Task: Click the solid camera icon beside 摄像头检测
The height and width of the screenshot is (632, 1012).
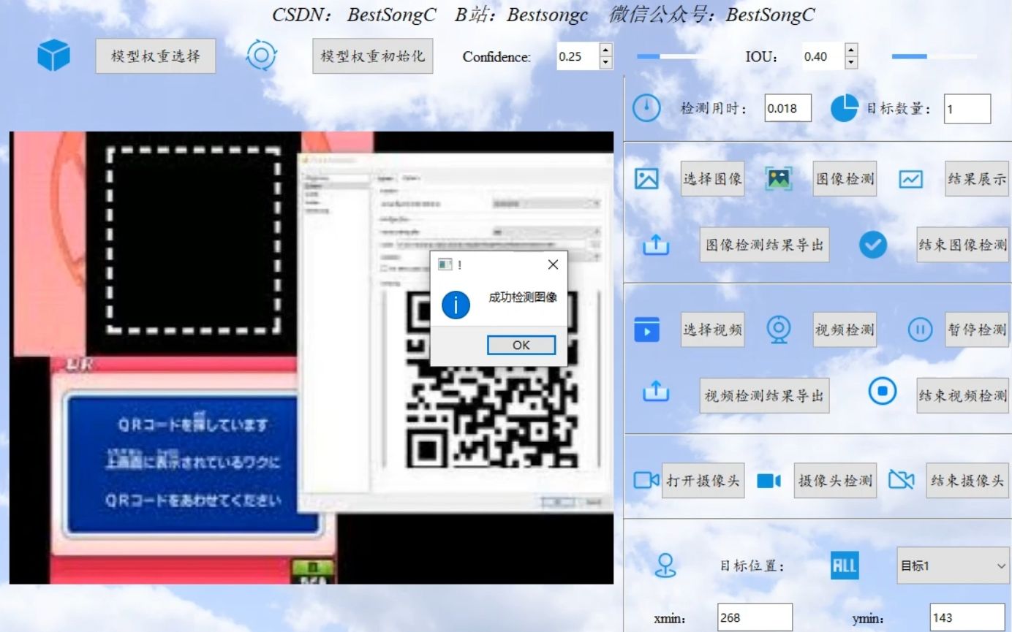Action: point(769,480)
